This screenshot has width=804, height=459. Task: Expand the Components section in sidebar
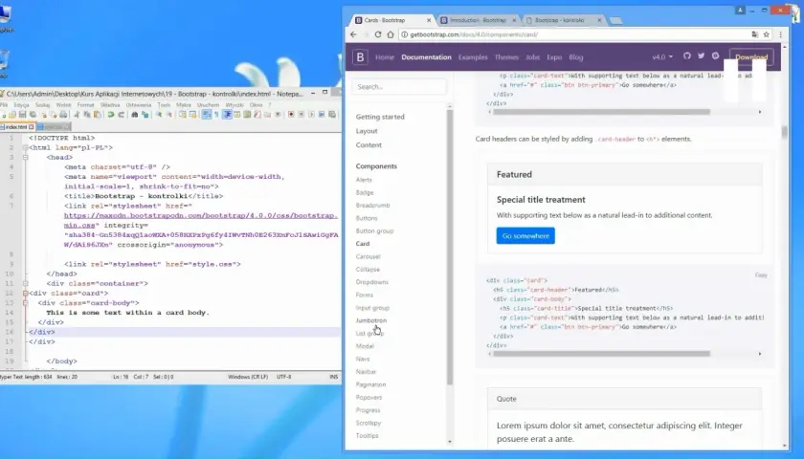376,166
